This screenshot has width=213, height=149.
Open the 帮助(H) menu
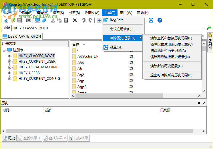[x=143, y=13]
